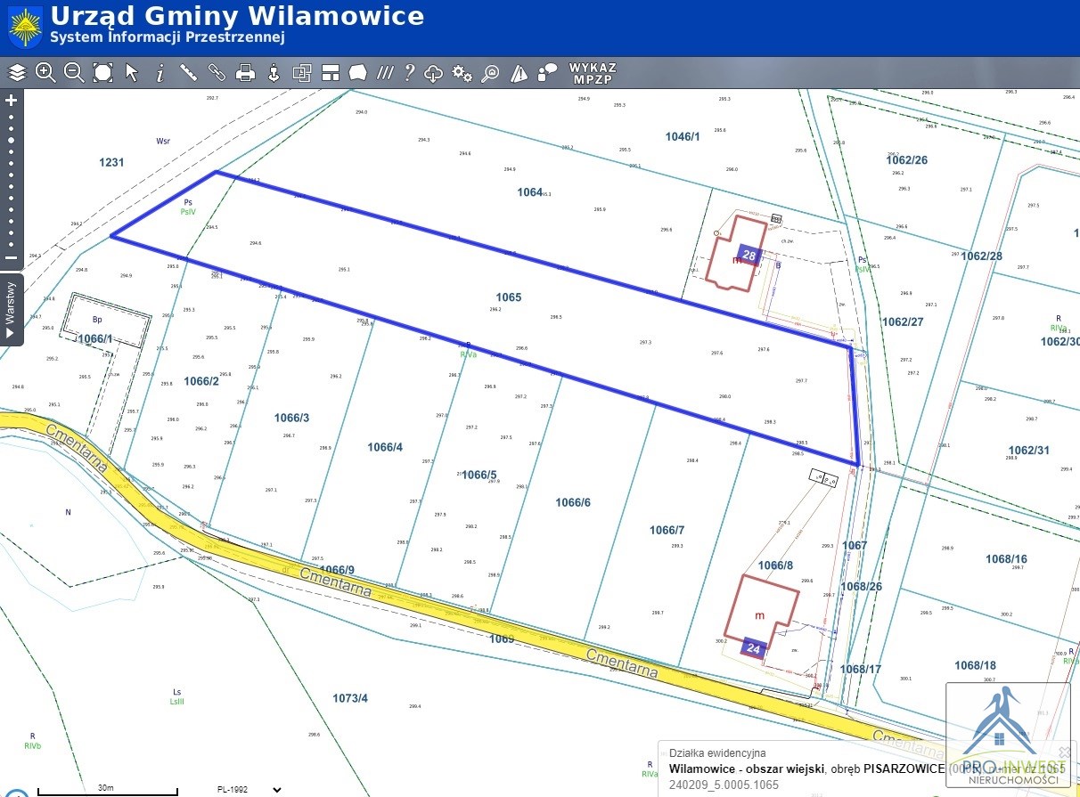The width and height of the screenshot is (1080, 797).
Task: Click parcel label 1067
Action: [x=855, y=546]
